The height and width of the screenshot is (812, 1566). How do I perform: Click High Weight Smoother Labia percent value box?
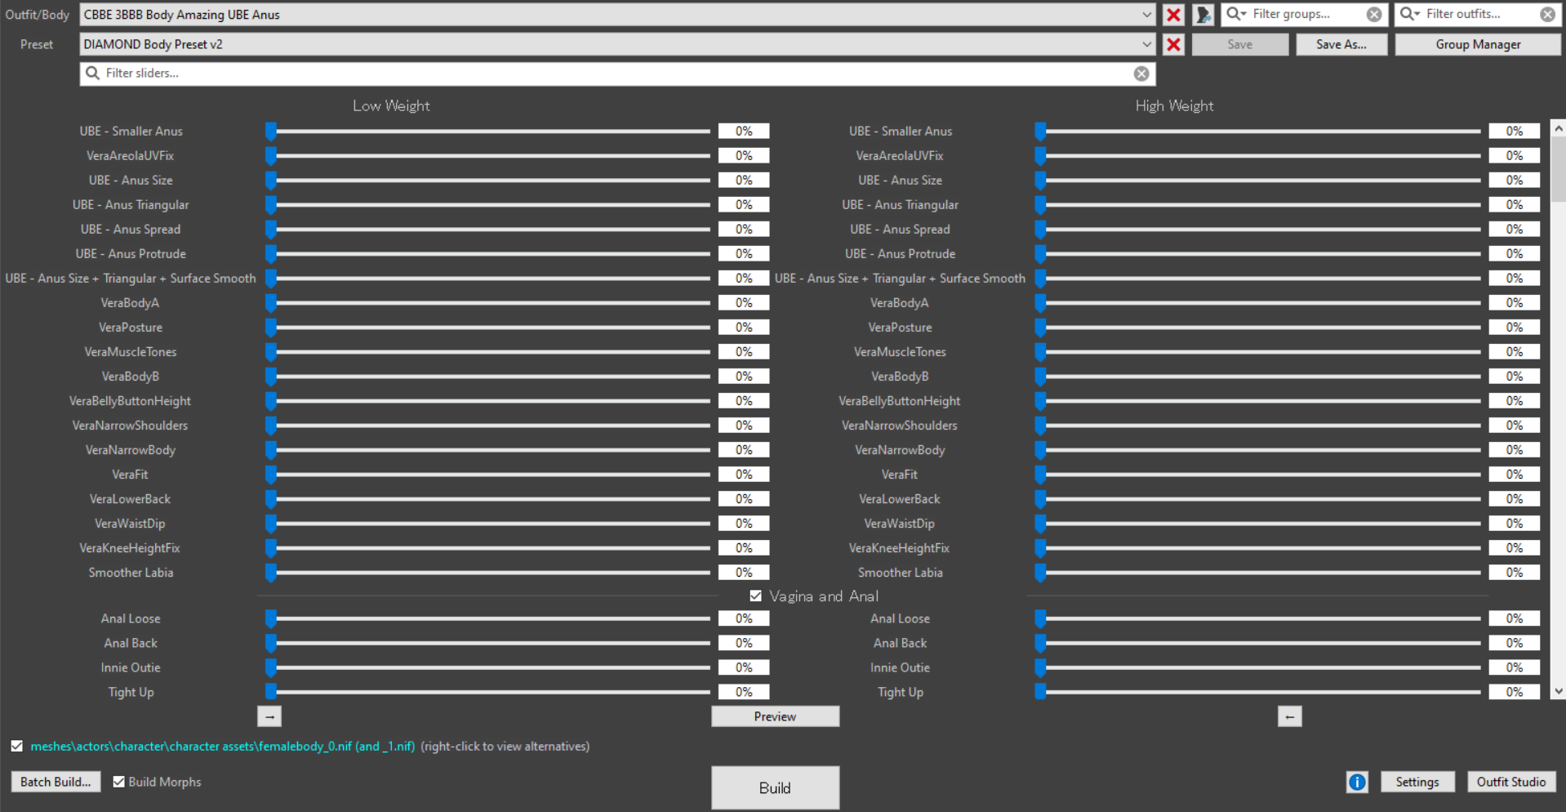pyautogui.click(x=1514, y=572)
